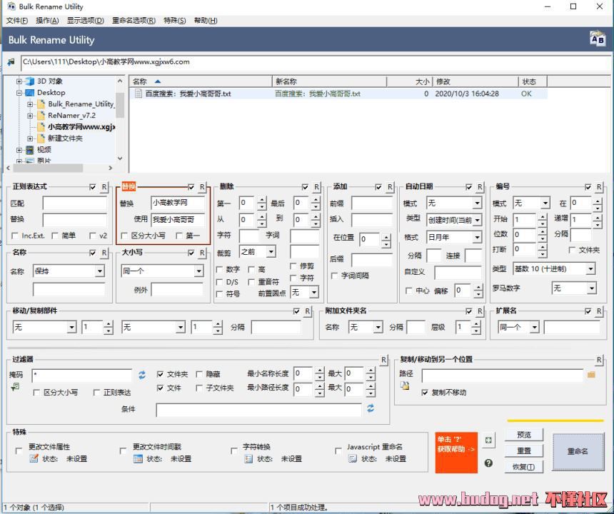614x514 pixels.
Task: Open the 操作(A) menu
Action: point(47,21)
